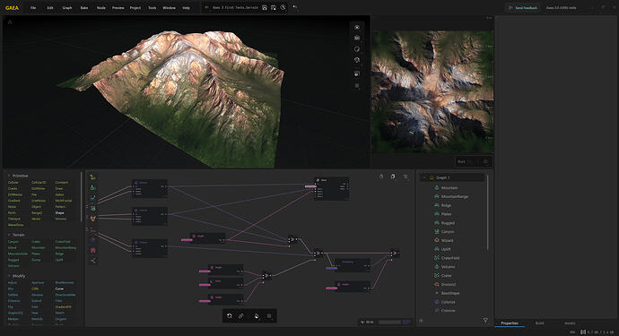Select the Shape primitive in toolbox
Viewport: 619px width, 336px height.
coord(59,212)
